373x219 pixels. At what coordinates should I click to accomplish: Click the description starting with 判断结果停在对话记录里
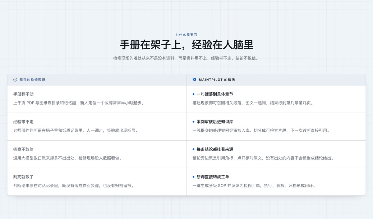pyautogui.click(x=74, y=186)
